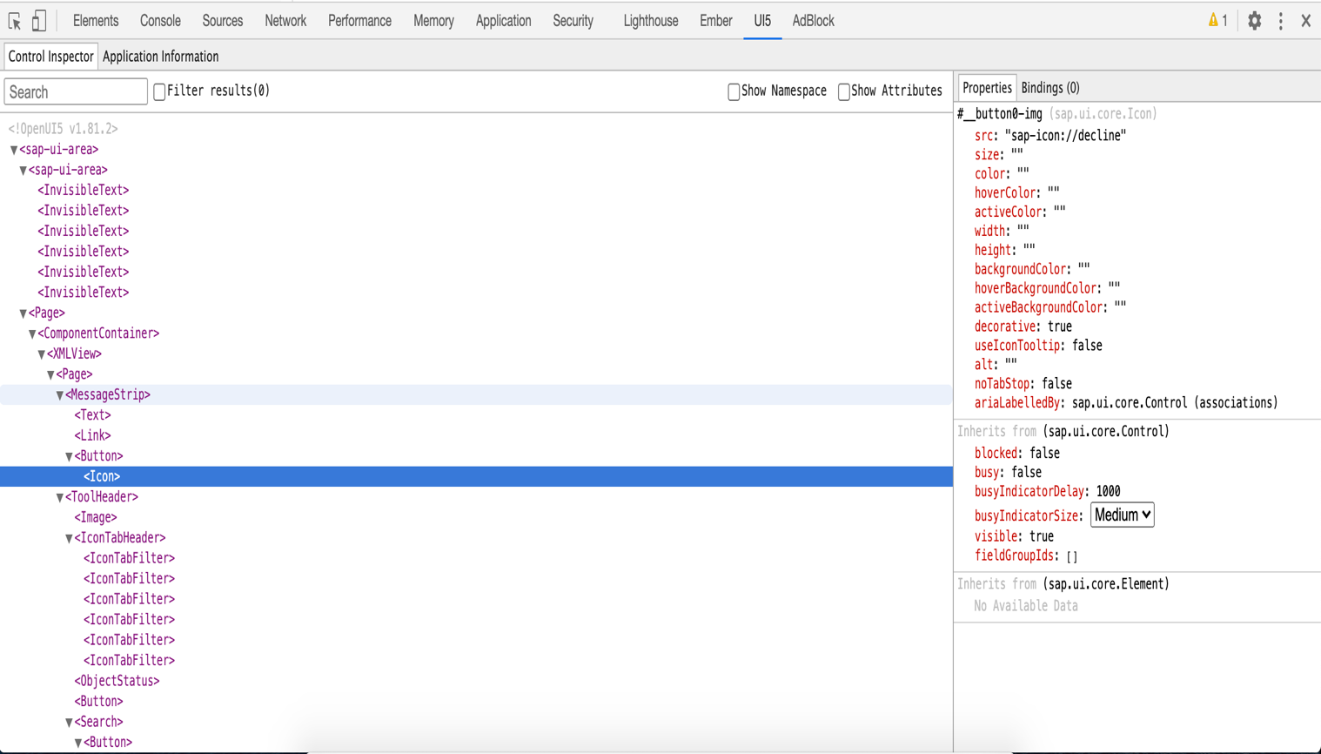Click the inspect element cursor icon
The height and width of the screenshot is (754, 1321).
tap(13, 20)
